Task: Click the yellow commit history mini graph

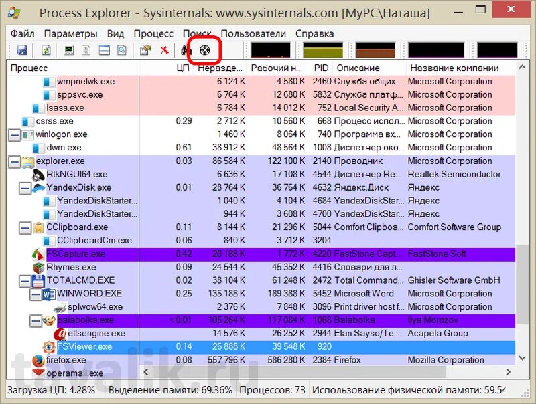Action: coord(323,49)
